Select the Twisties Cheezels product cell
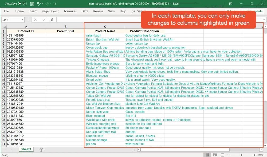The image size is (267, 157). coord(105,60)
